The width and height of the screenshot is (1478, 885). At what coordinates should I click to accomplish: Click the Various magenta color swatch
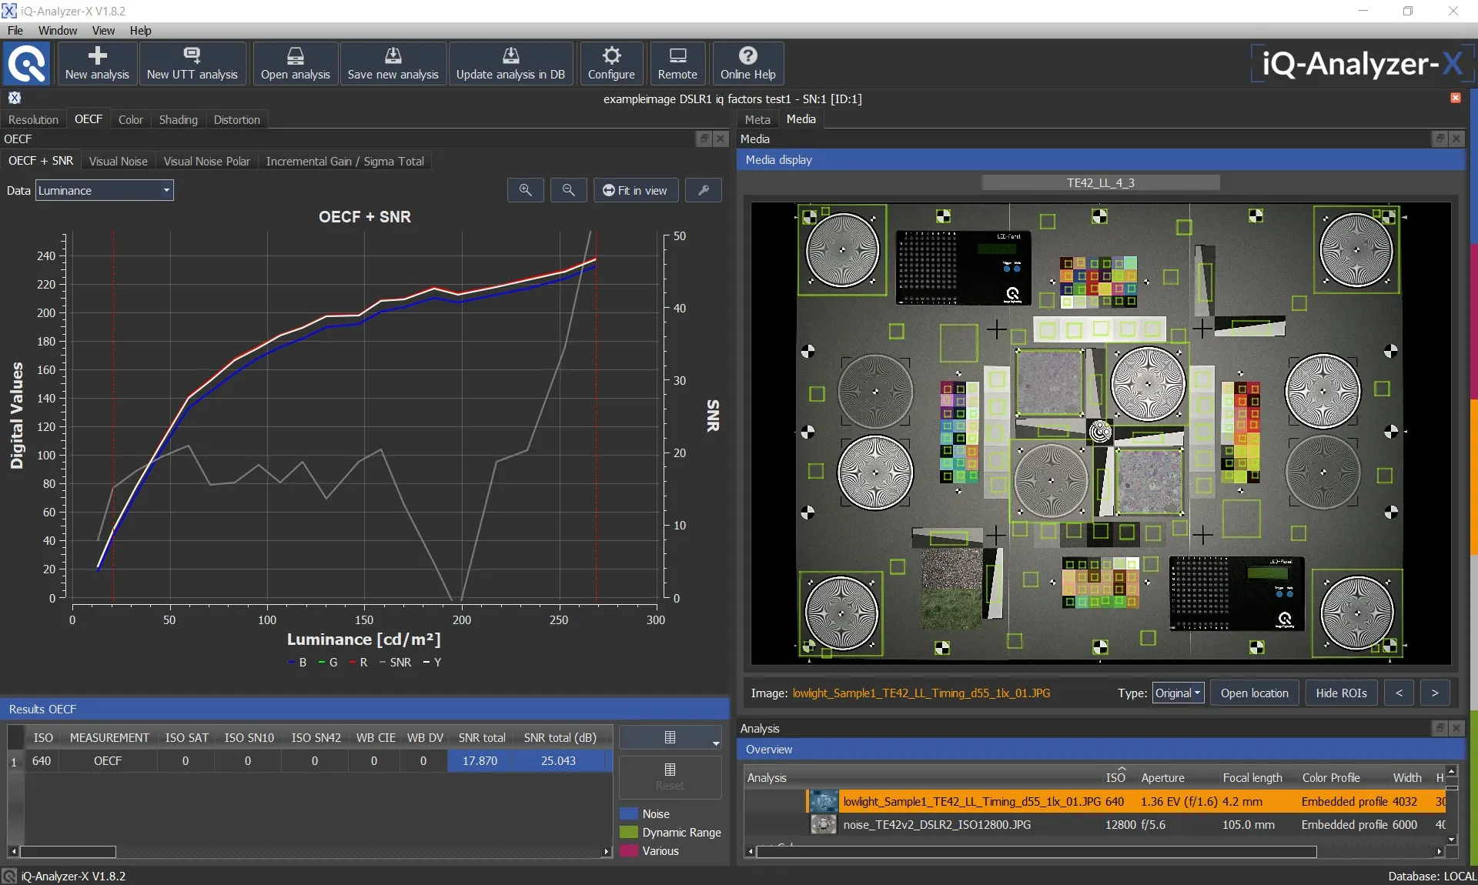click(x=629, y=850)
